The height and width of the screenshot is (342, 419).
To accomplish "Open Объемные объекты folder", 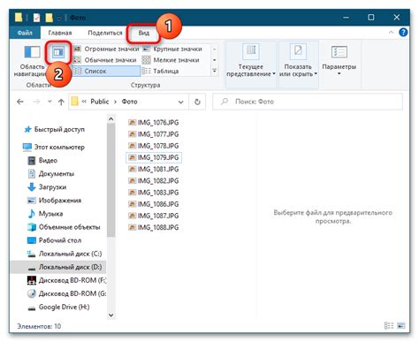I will tap(64, 227).
